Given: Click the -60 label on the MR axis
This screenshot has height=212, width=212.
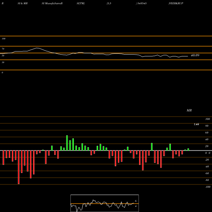Looking at the screenshot, I should 207,173.
